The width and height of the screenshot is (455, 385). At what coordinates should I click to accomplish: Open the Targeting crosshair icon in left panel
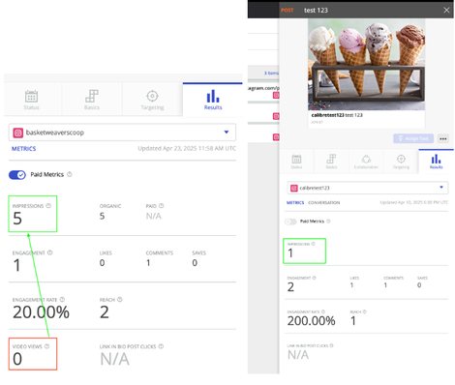(152, 96)
